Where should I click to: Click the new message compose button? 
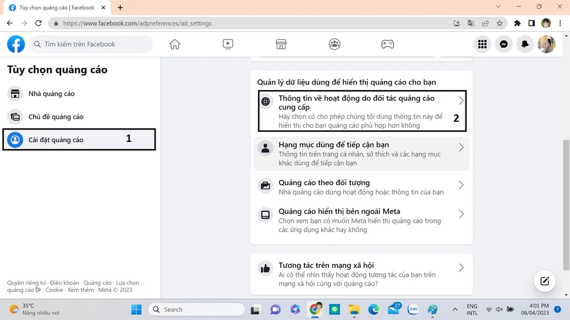coord(545,281)
